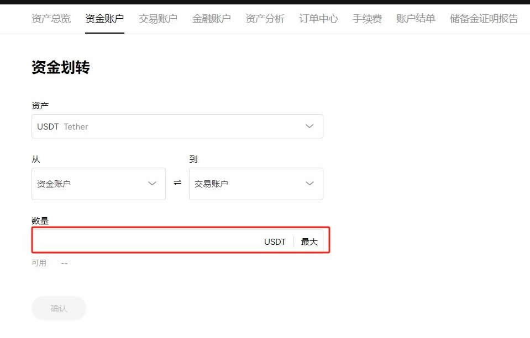Click the 可用 available balance value
The image size is (530, 338).
[64, 263]
